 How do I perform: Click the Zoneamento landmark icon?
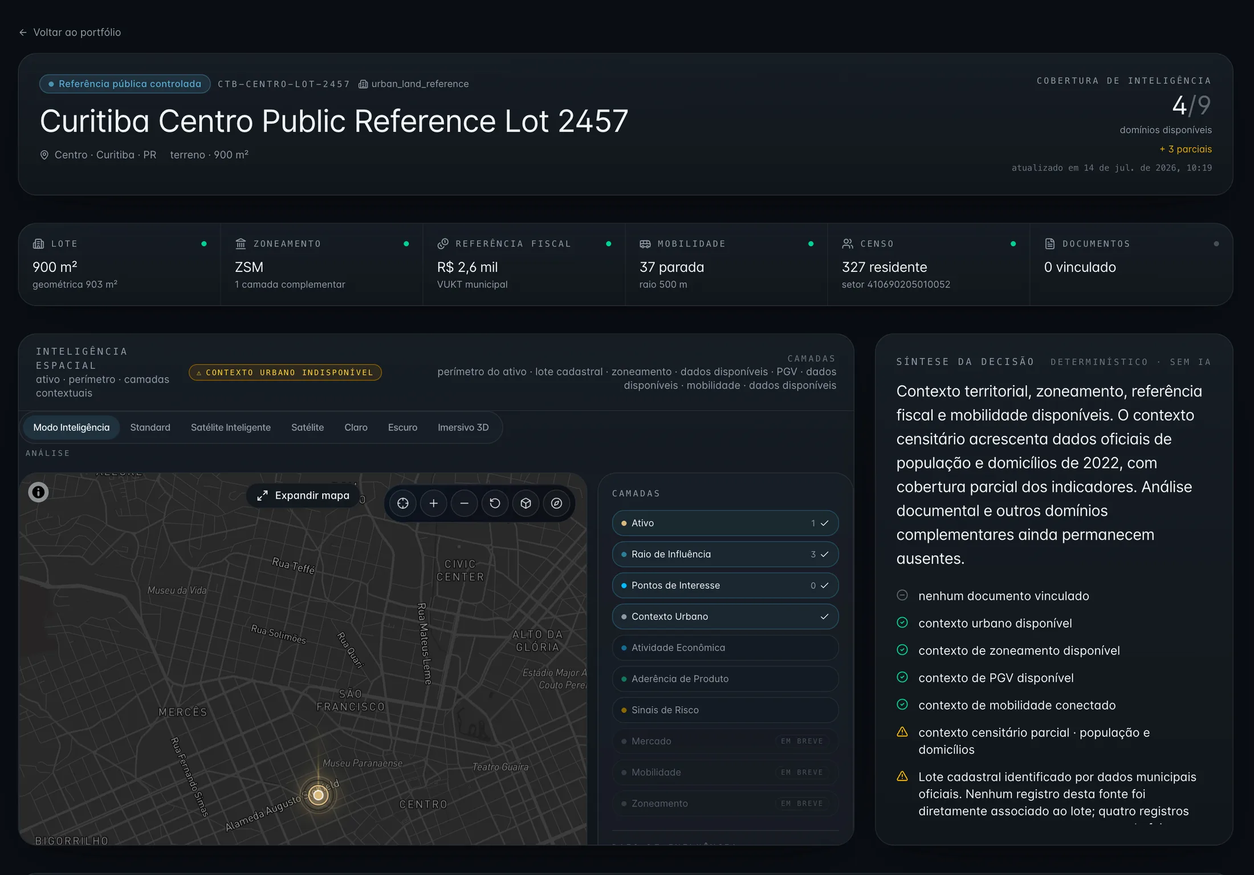[241, 244]
